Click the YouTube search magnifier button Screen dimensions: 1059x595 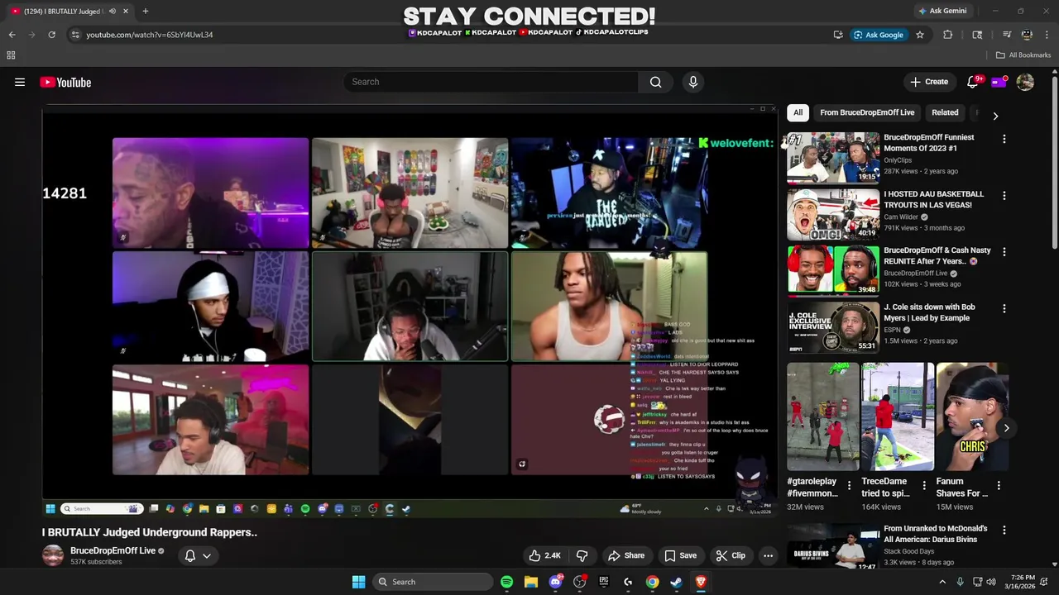pos(655,82)
